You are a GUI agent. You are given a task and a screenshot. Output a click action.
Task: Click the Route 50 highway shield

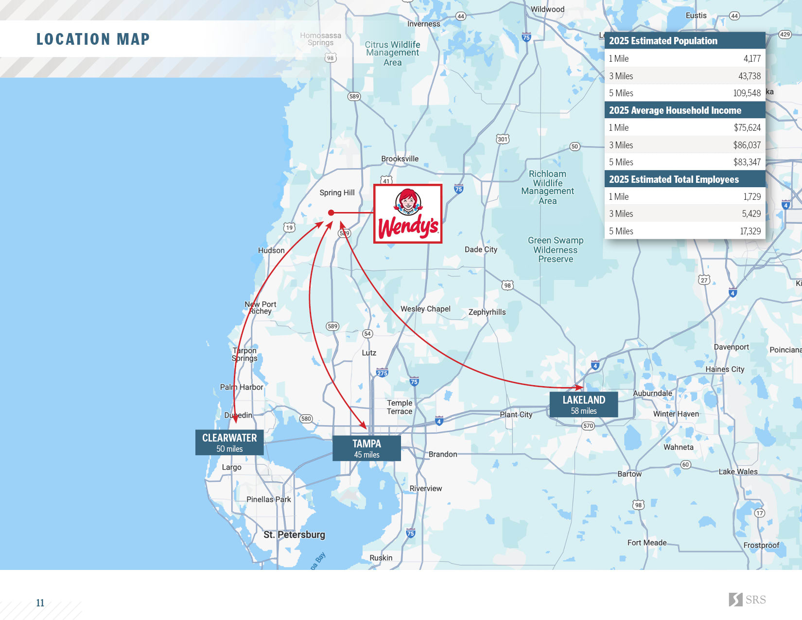pyautogui.click(x=575, y=146)
